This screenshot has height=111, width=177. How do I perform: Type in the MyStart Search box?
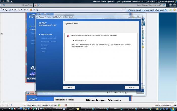pos(20,5)
